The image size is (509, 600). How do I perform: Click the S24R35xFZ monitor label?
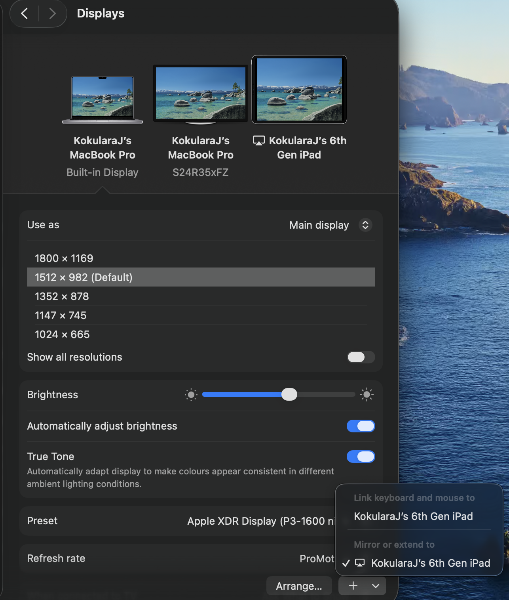tap(201, 172)
